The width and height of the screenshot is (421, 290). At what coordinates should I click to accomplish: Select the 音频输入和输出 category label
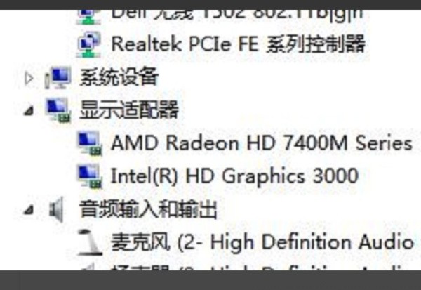tap(148, 209)
